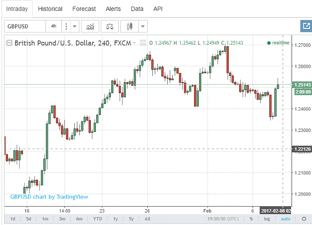Set the range to 1m
The height and width of the screenshot is (225, 312).
(x=45, y=219)
